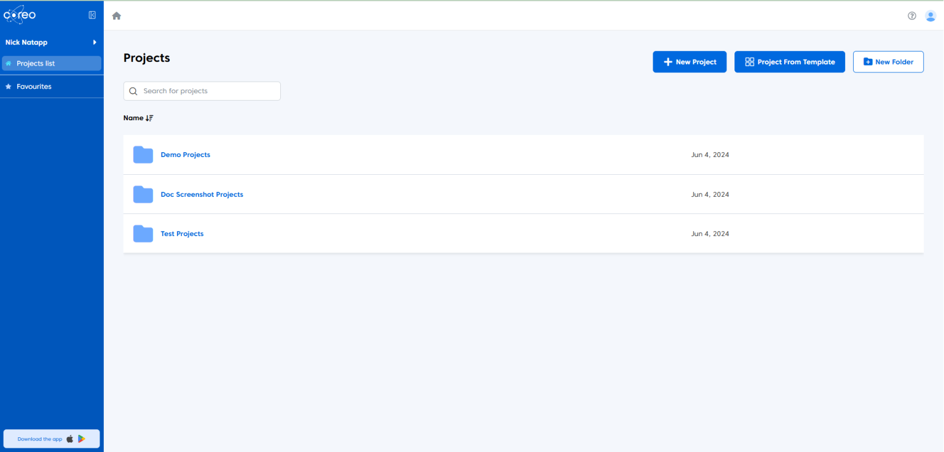Click the Download the app text
This screenshot has height=452, width=944.
[x=40, y=439]
